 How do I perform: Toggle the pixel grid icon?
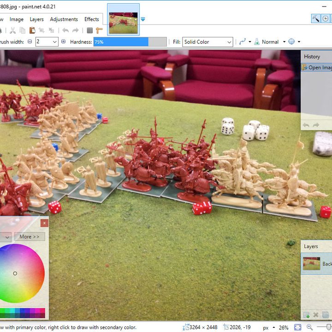(x=90, y=30)
